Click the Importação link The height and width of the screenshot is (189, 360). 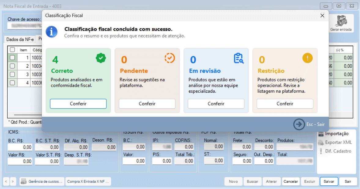click(337, 134)
